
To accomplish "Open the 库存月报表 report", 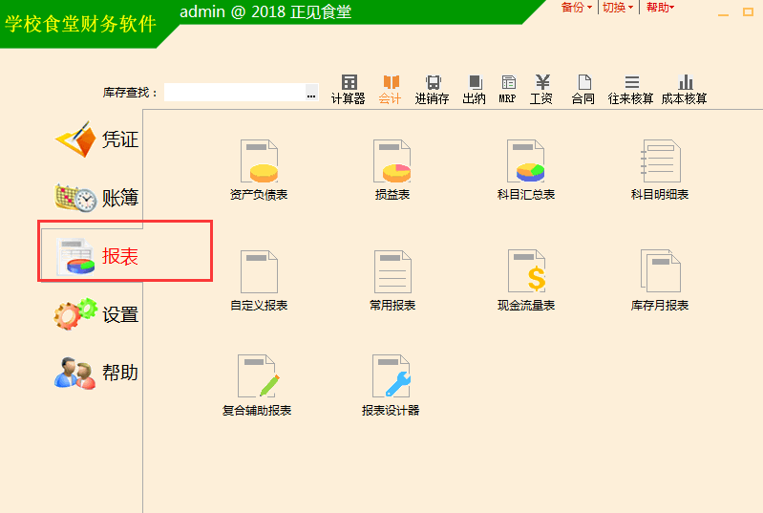I will (x=660, y=280).
